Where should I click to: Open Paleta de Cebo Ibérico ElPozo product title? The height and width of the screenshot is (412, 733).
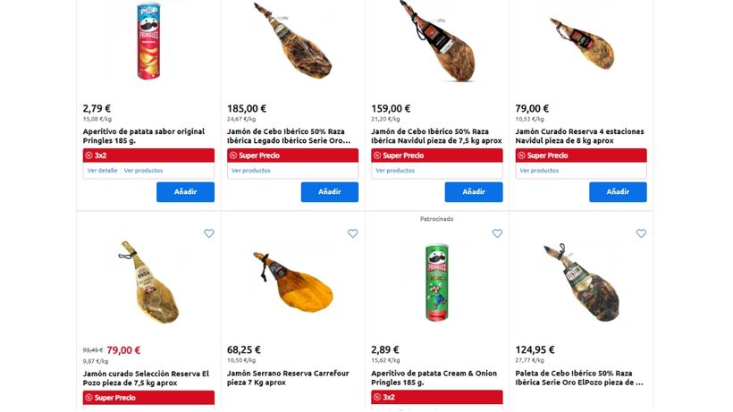[579, 377]
